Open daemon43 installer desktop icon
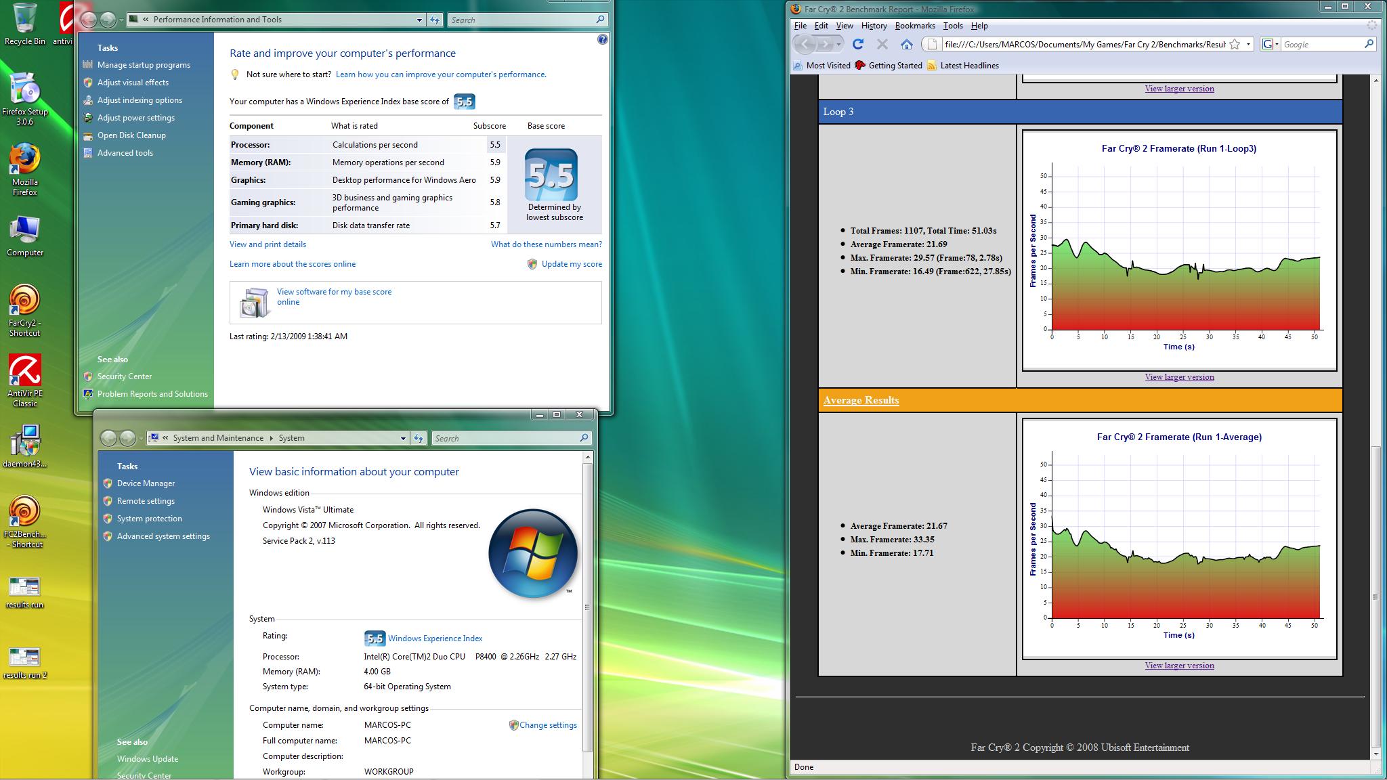 point(24,447)
